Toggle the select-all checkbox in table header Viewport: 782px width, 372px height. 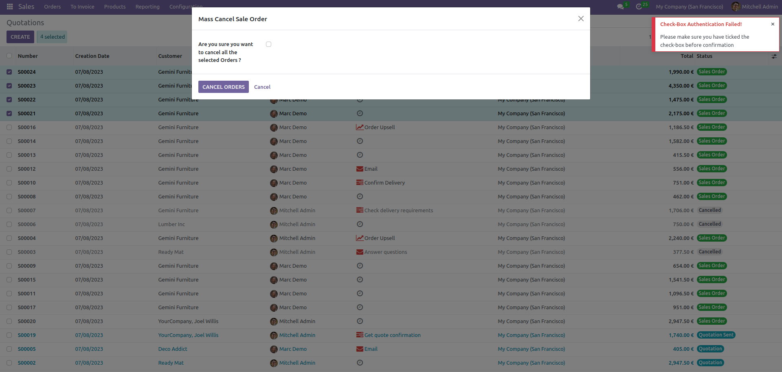(9, 56)
